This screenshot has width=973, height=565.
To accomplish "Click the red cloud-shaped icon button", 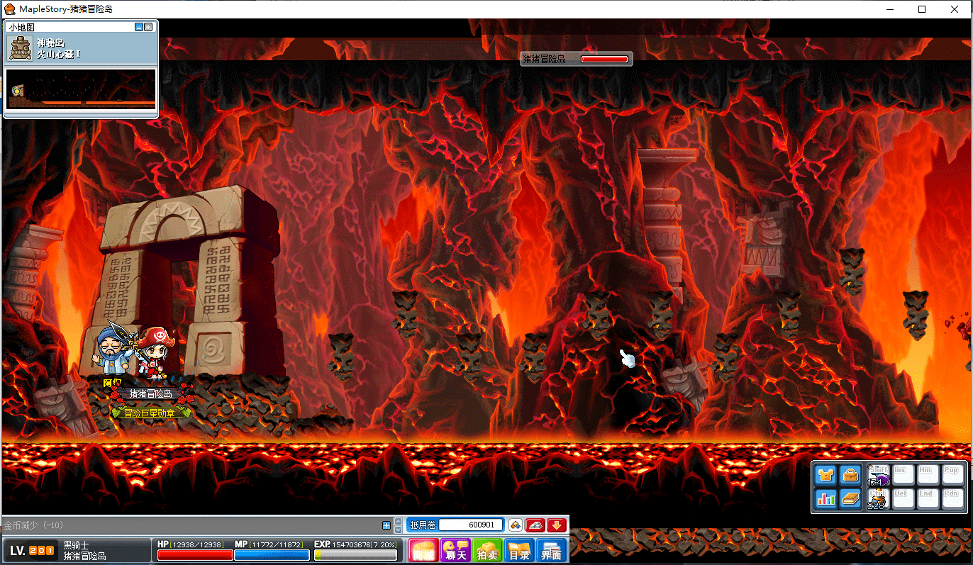I will click(535, 525).
